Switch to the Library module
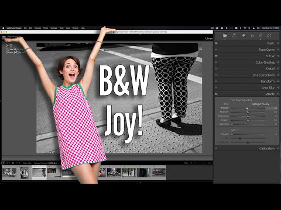The image size is (281, 210). (209, 38)
